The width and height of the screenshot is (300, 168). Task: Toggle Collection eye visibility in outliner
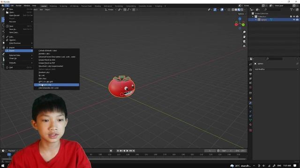coord(294,17)
